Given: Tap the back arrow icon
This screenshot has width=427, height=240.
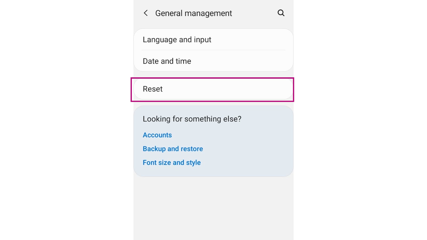Looking at the screenshot, I should pos(146,13).
